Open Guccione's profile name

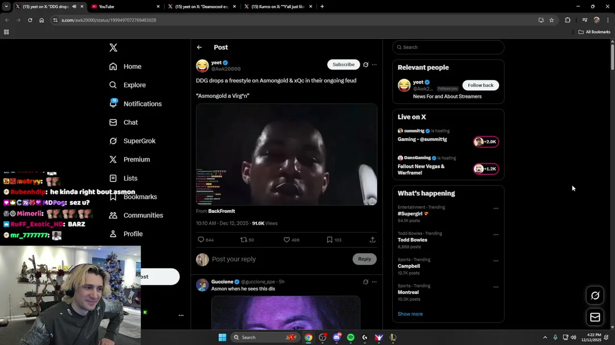[222, 282]
